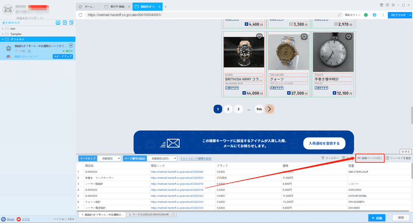Click the red video icon in the status bar
Screen dimensions: 413x223
(x=19, y=219)
